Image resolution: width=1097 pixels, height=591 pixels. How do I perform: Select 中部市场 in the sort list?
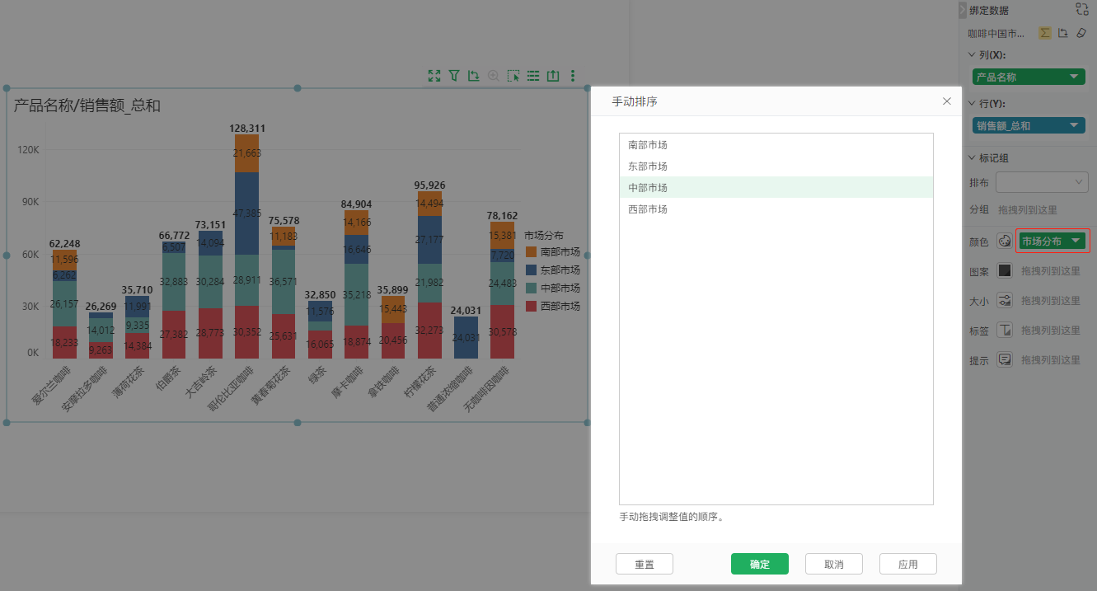pyautogui.click(x=776, y=188)
